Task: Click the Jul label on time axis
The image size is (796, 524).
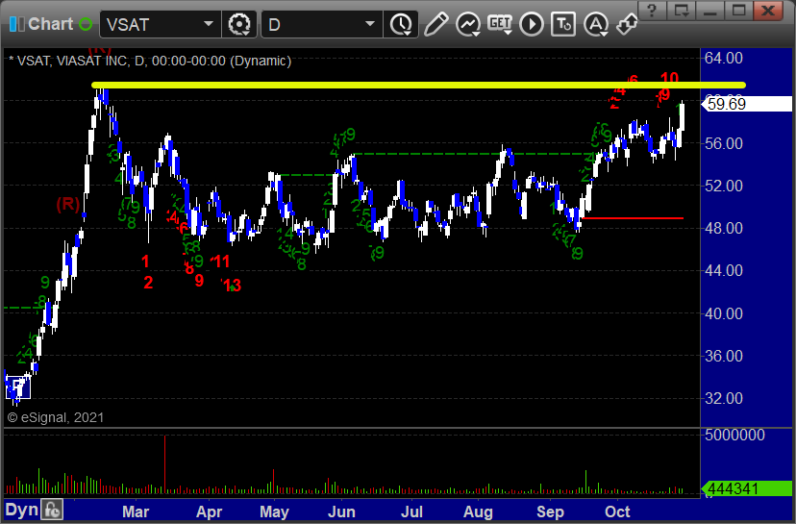Action: coord(411,512)
